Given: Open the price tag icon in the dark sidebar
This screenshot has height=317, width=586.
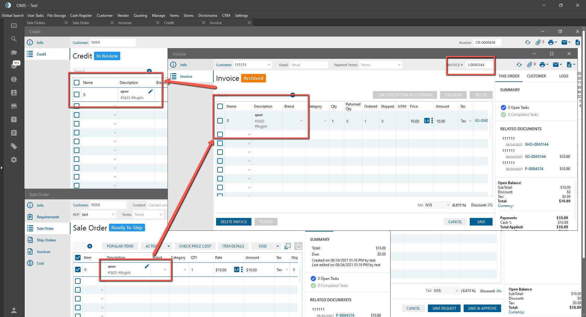Looking at the screenshot, I should click(x=14, y=146).
